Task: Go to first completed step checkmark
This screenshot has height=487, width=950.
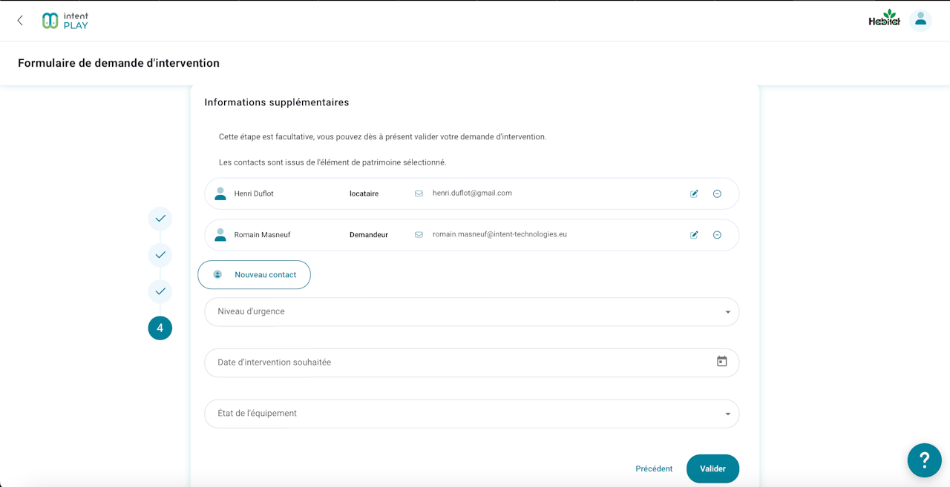Action: coord(160,219)
